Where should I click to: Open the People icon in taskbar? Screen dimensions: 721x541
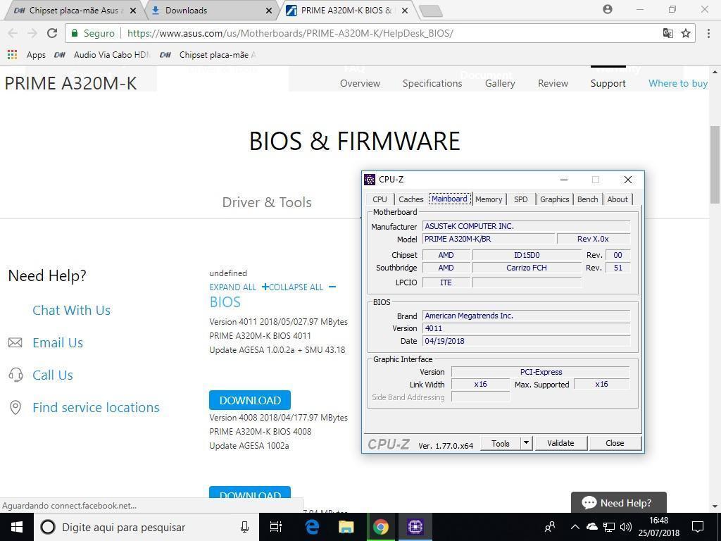tap(549, 527)
